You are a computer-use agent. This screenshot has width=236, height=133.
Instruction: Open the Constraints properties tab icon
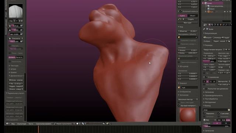tap(223, 25)
